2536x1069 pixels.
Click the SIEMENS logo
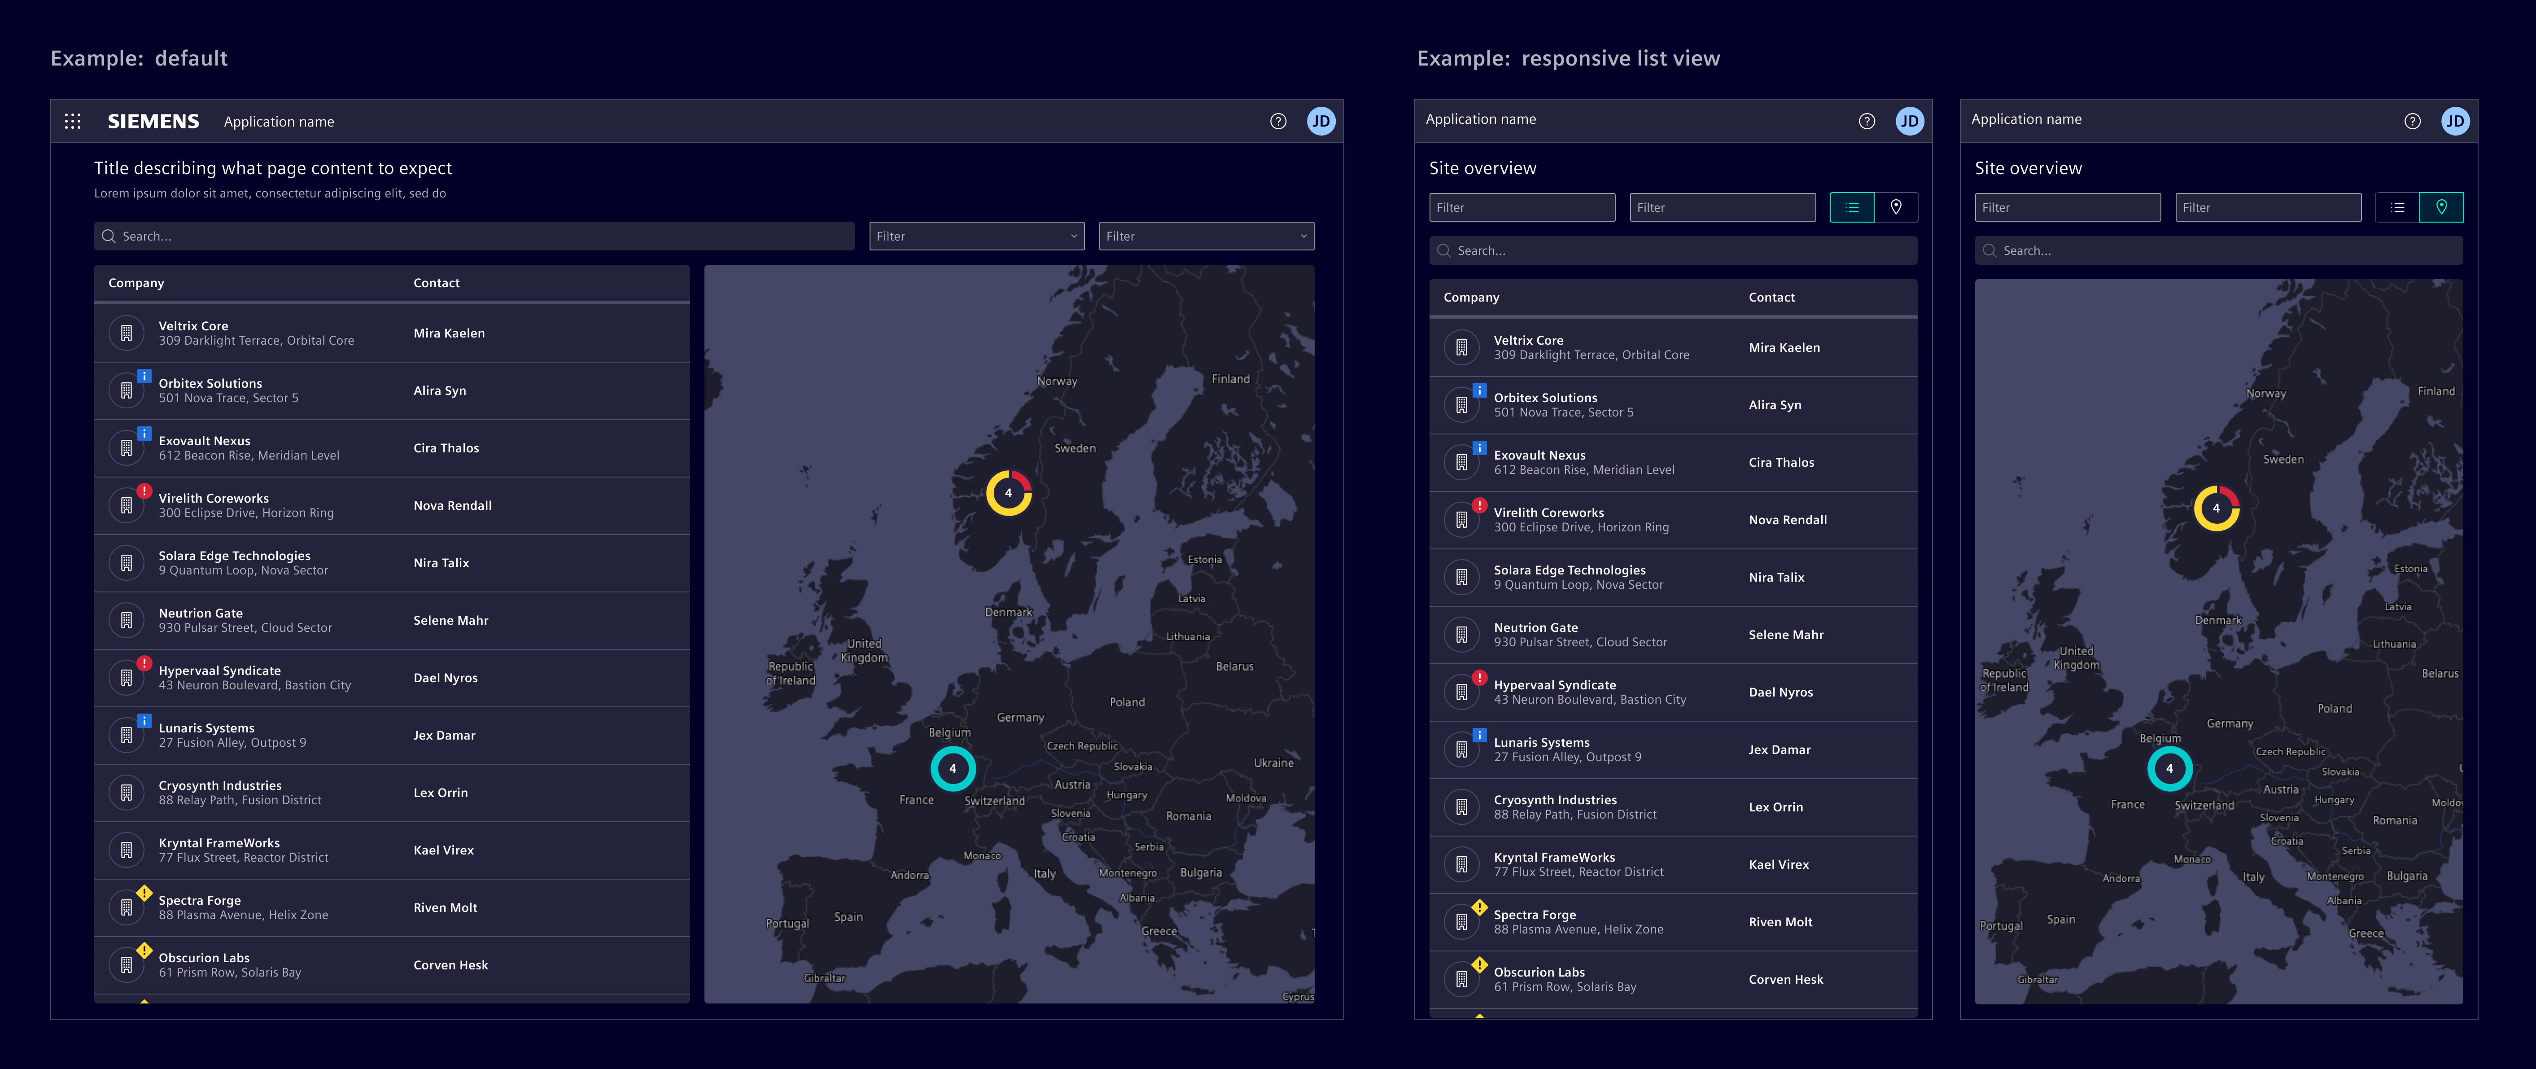click(153, 121)
